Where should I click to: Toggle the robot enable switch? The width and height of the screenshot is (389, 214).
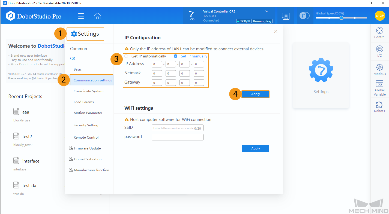pos(304,16)
